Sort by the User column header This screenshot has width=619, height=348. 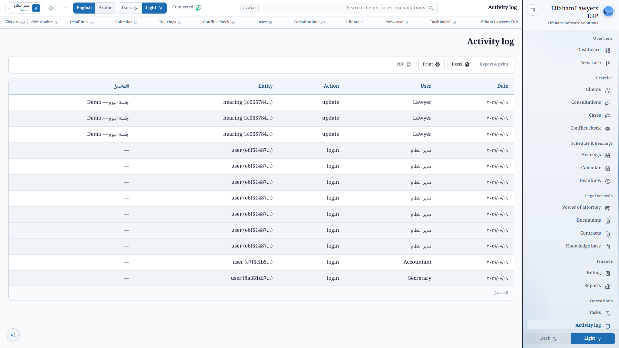click(x=426, y=86)
